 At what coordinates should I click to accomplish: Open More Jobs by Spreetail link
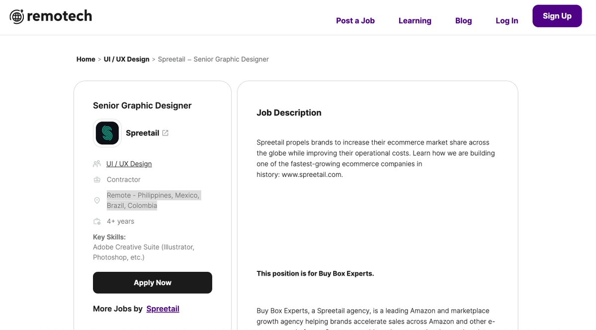163,309
